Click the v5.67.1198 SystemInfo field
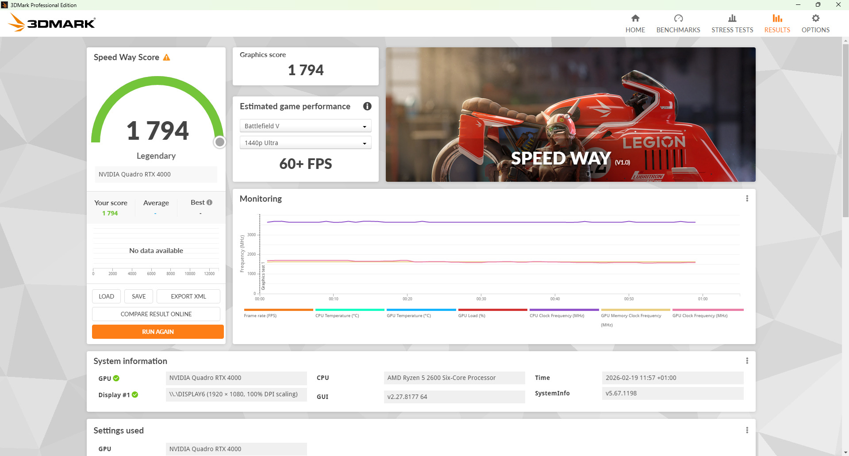This screenshot has width=849, height=456. click(x=672, y=393)
